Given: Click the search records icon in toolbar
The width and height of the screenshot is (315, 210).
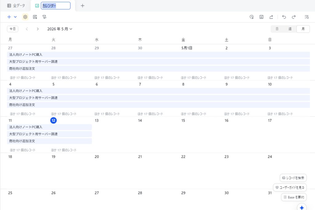Looking at the screenshot, I should [307, 17].
